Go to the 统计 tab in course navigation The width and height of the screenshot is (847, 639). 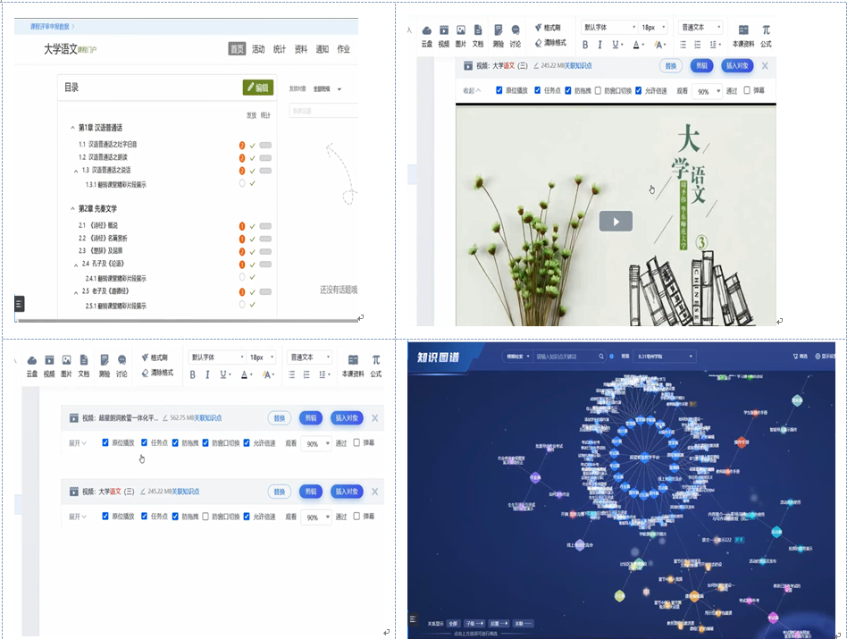click(280, 49)
